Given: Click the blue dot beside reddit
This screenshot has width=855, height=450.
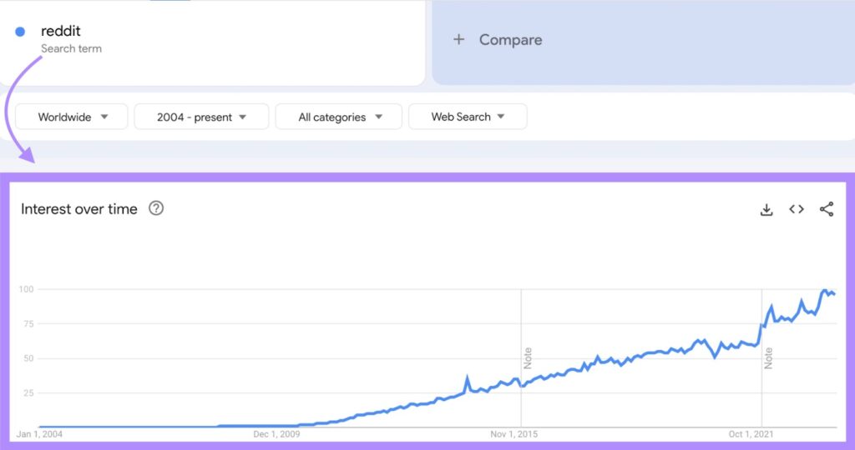Looking at the screenshot, I should [x=20, y=32].
